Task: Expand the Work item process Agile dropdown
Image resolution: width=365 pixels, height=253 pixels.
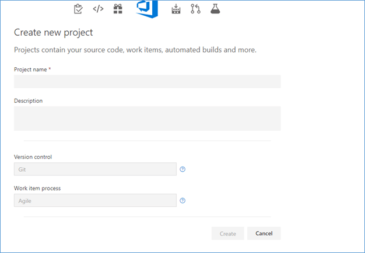Action: pyautogui.click(x=95, y=200)
